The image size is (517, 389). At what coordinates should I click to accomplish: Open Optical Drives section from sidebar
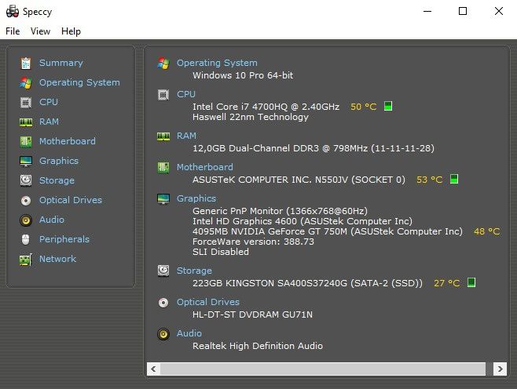[x=71, y=200]
